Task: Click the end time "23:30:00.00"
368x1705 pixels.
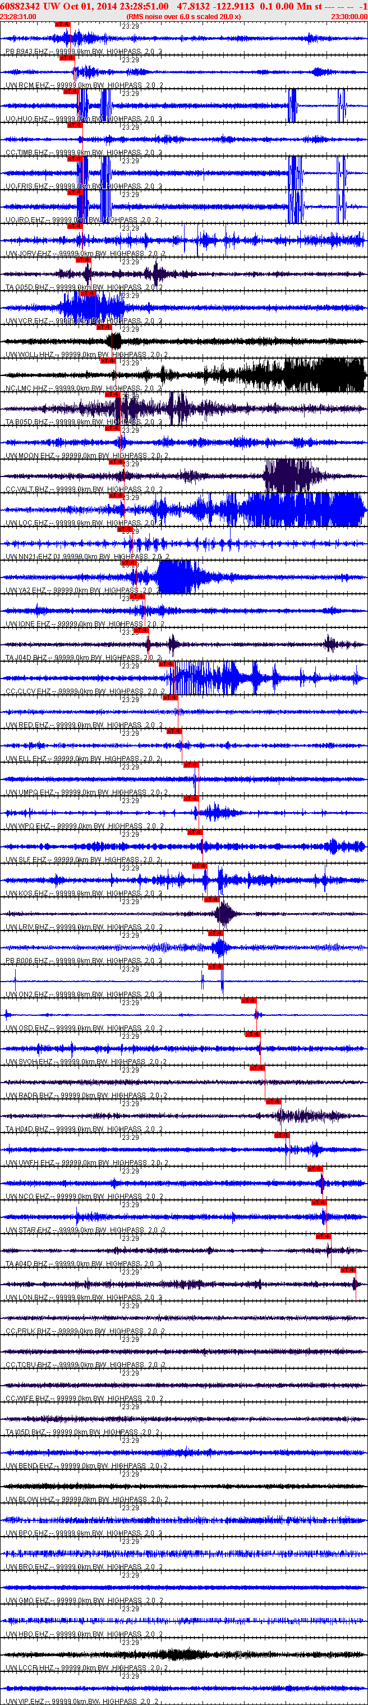Action: 349,16
